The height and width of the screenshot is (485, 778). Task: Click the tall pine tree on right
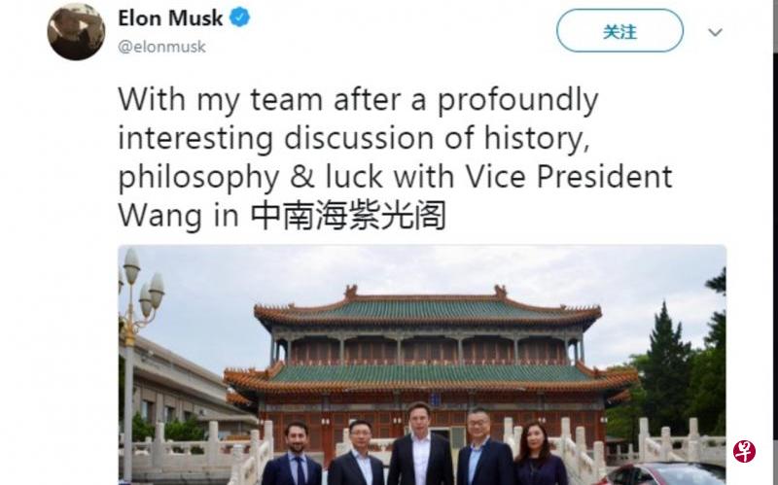tap(669, 369)
